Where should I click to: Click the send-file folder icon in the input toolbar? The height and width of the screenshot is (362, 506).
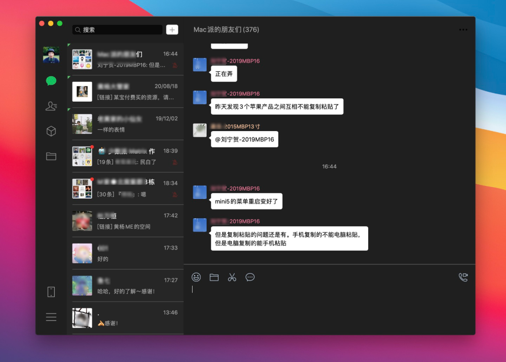coord(214,277)
